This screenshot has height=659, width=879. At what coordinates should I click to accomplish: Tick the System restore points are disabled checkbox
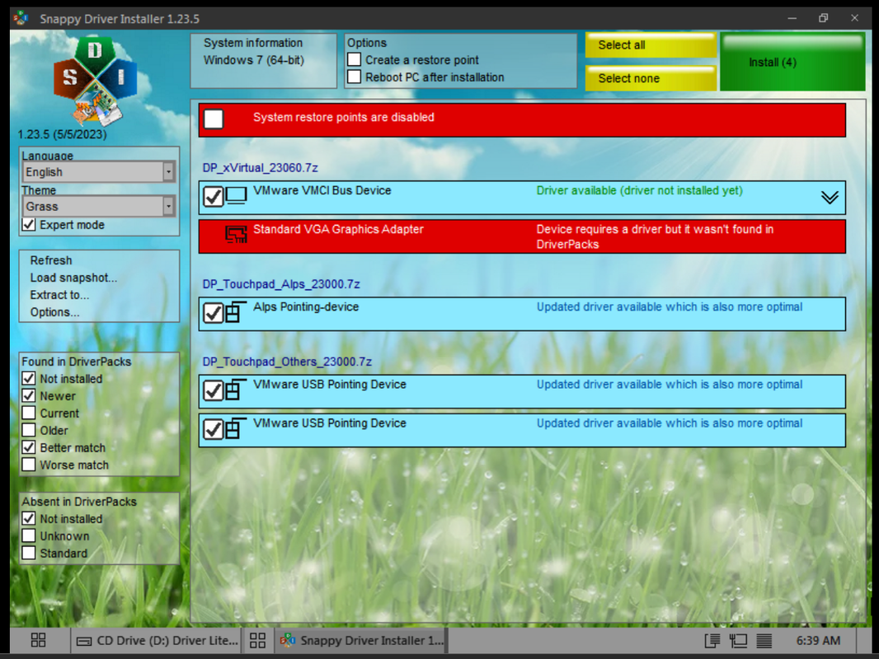coord(214,119)
